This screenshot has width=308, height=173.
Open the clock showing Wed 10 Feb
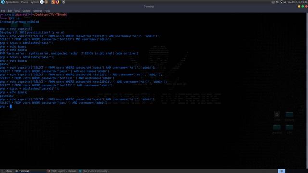click(297, 2)
